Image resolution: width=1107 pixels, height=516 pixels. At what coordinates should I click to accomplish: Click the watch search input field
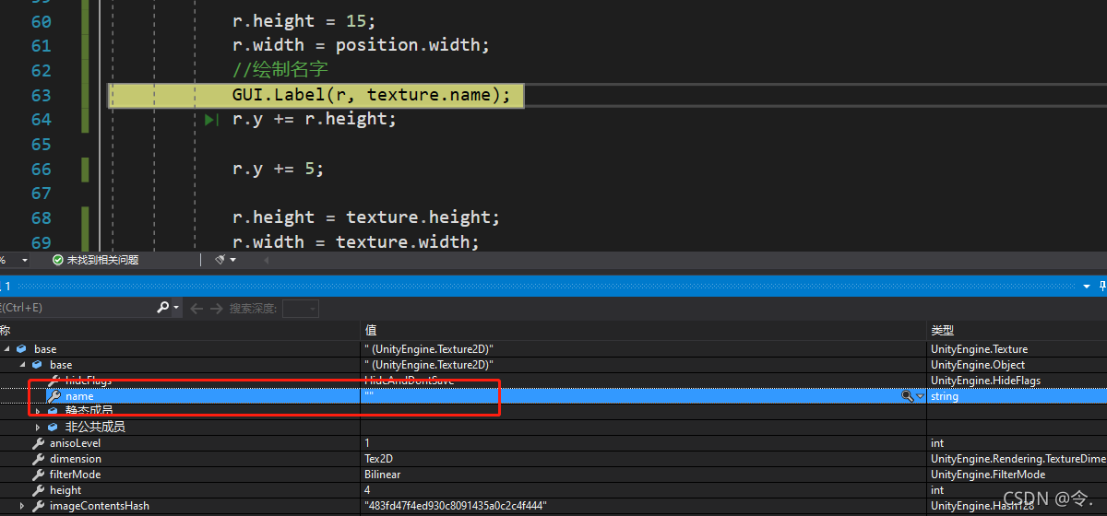(78, 308)
